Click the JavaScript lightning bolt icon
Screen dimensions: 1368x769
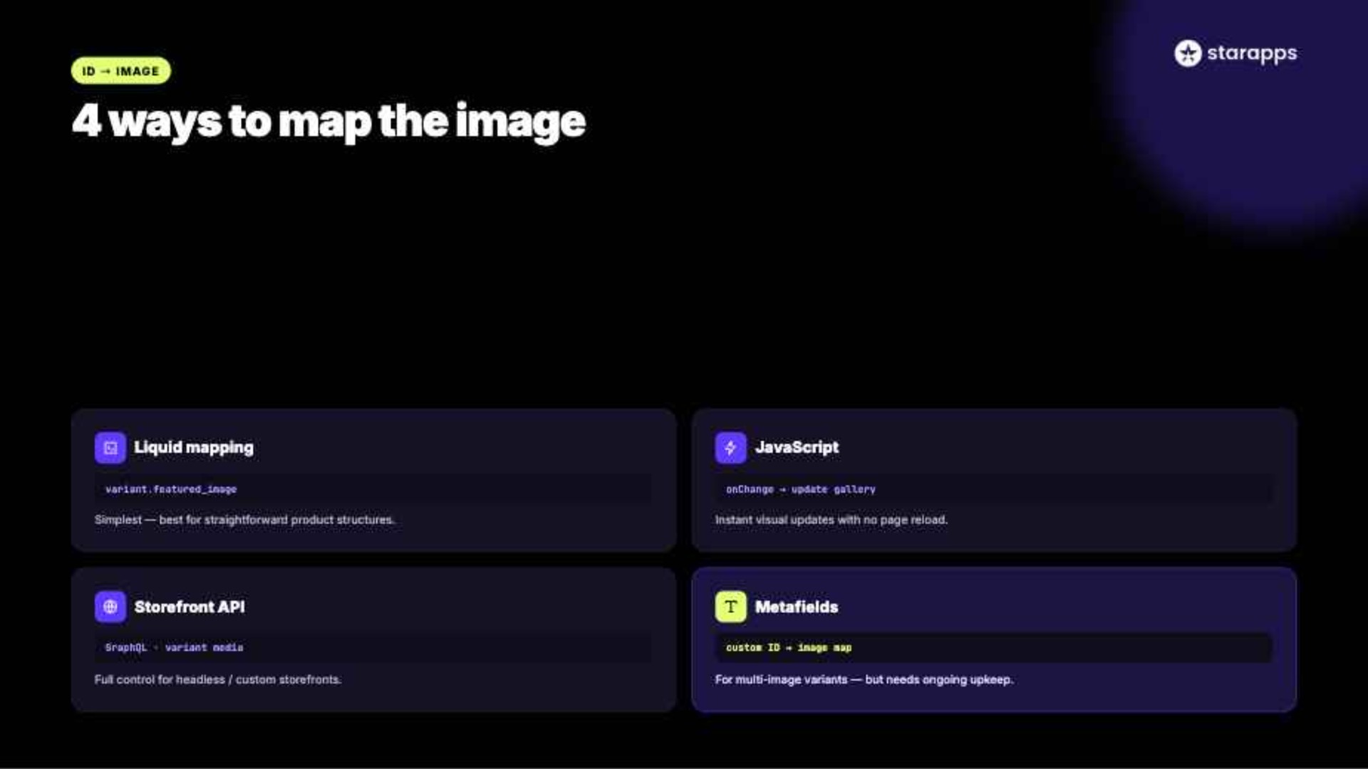coord(730,448)
